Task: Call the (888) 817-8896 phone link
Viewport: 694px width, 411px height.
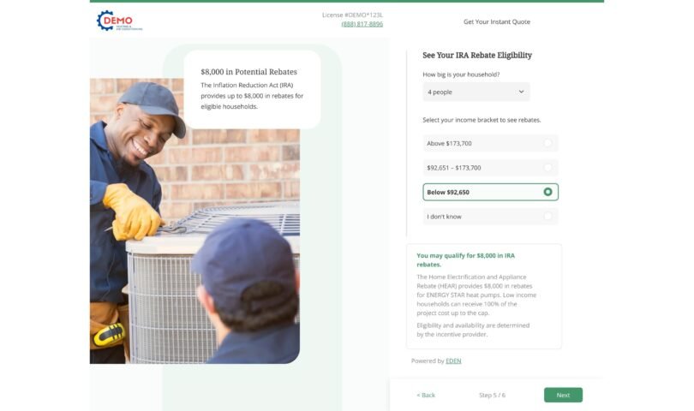Action: [362, 24]
